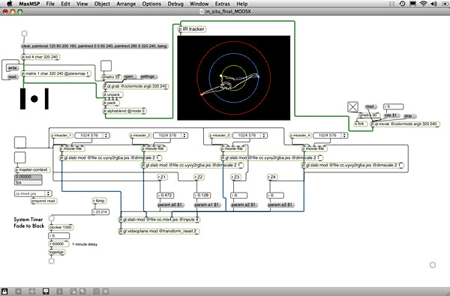Click the volume icon in the menu bar
This screenshot has height=296, width=450.
[x=433, y=4]
